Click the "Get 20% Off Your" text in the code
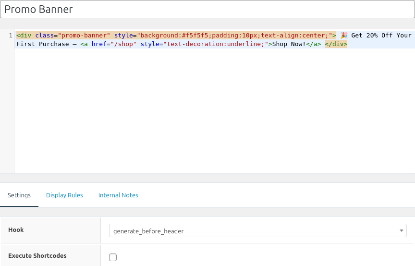Image resolution: width=415 pixels, height=266 pixels. click(x=381, y=35)
